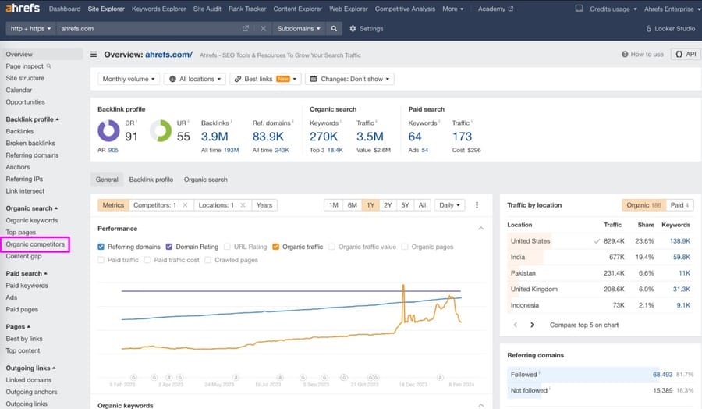Click the API button
The image size is (702, 409).
tap(685, 55)
